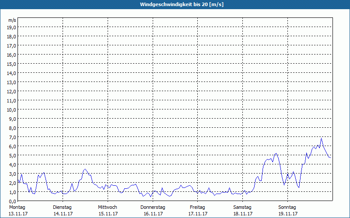Viewport: 350px width, 218px height.
Task: Click the 10,0 y-axis value
Action: (12, 110)
